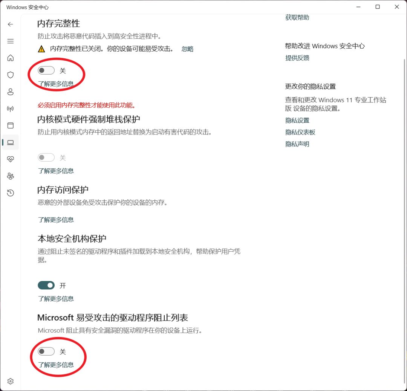Open Virus & threat protection shield icon

pos(11,75)
